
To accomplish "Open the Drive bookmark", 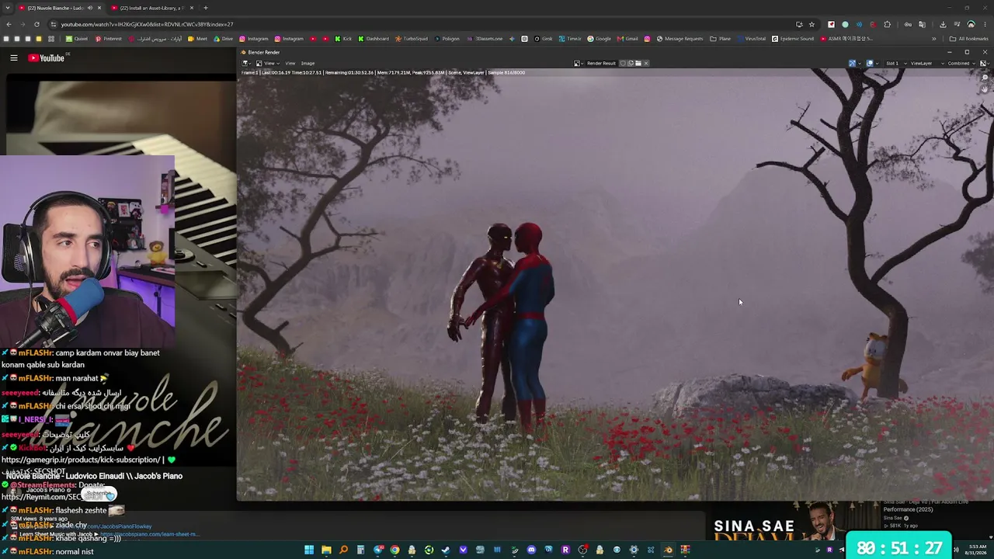I will point(223,38).
